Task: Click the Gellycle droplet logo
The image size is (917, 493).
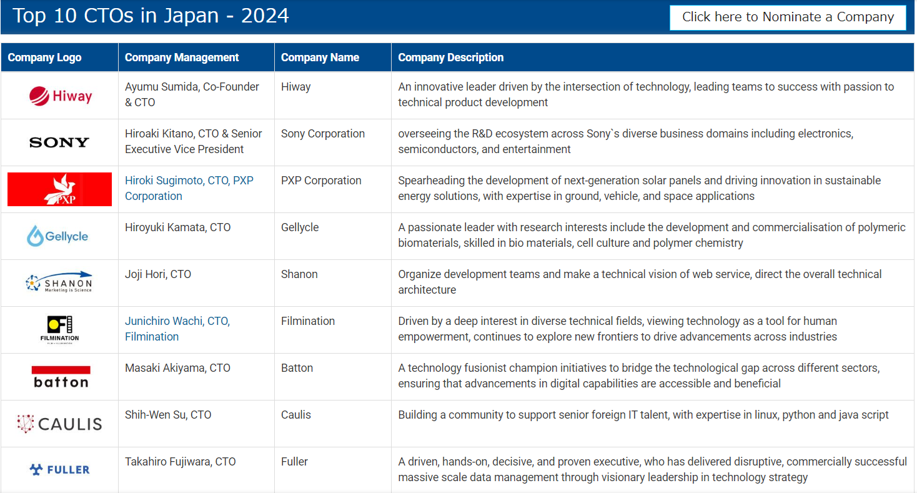Action: pos(57,236)
